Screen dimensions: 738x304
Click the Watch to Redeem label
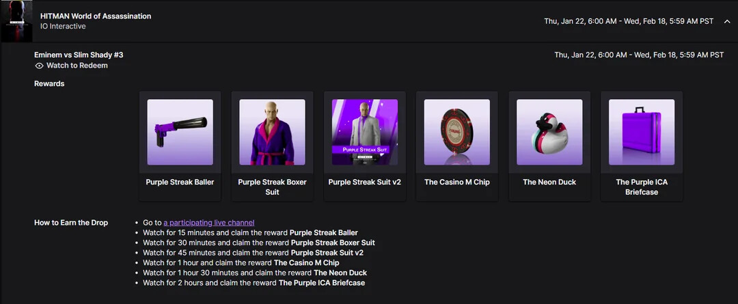[x=77, y=66]
